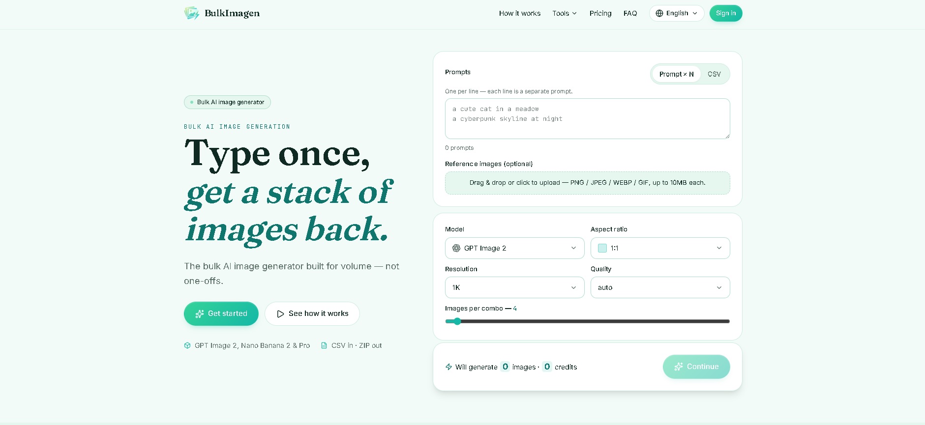925x425 pixels.
Task: Select the Prompt × N mode
Action: 676,74
